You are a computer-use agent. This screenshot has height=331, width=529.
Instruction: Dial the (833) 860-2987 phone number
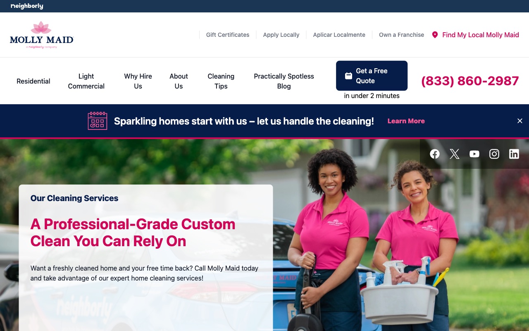[x=470, y=81]
